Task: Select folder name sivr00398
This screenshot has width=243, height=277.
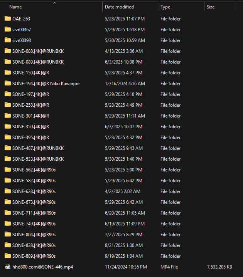Action: click(x=22, y=40)
